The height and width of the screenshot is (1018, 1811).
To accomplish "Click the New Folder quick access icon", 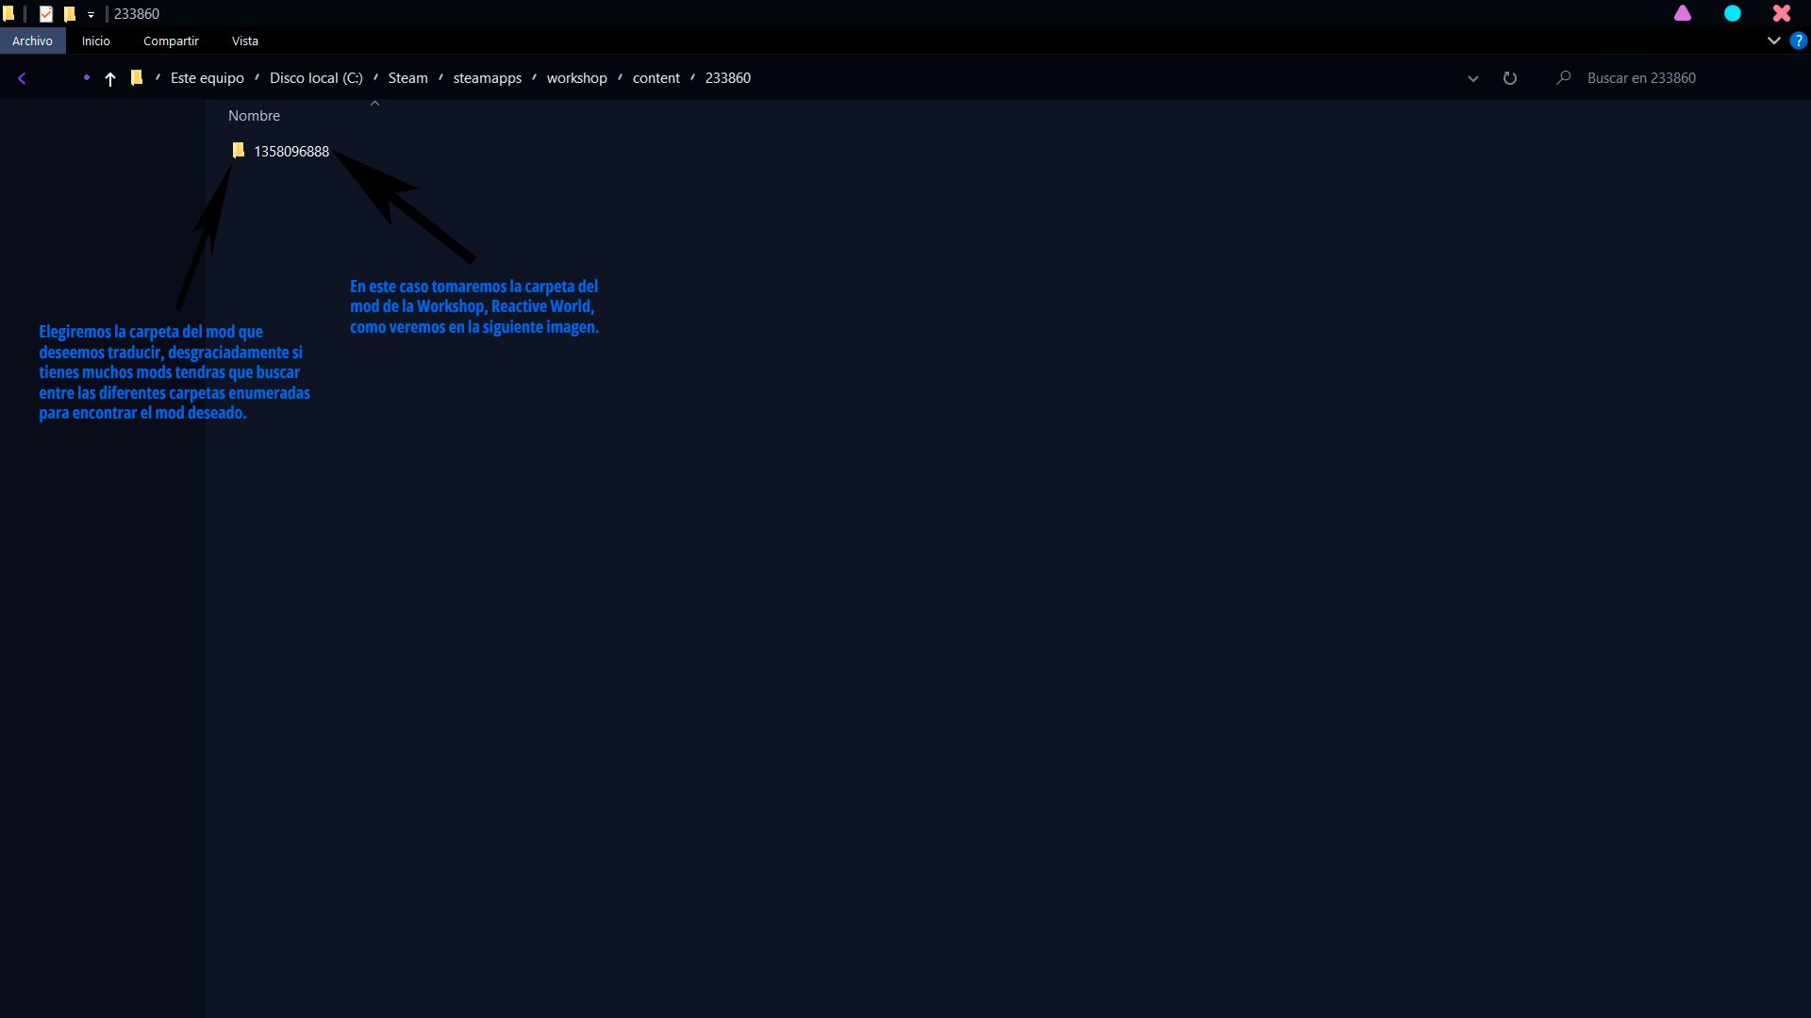I will (x=69, y=14).
